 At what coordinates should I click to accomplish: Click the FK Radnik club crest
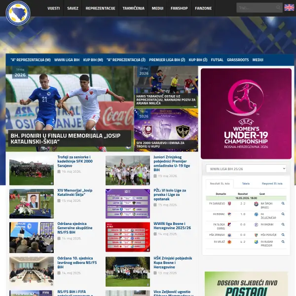pyautogui.click(x=256, y=224)
